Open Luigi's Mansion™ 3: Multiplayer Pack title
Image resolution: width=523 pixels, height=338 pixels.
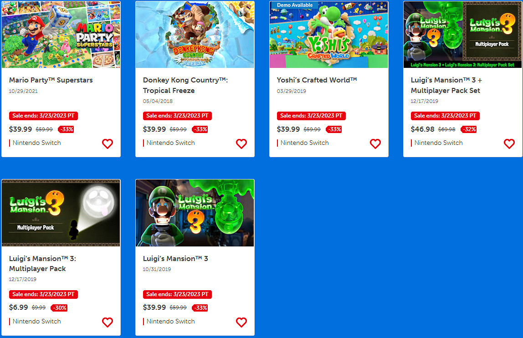[x=43, y=264]
